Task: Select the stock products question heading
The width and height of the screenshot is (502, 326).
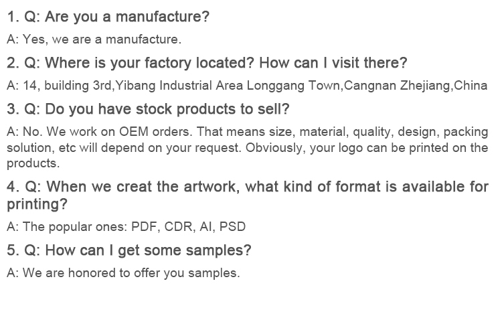Action: click(148, 109)
